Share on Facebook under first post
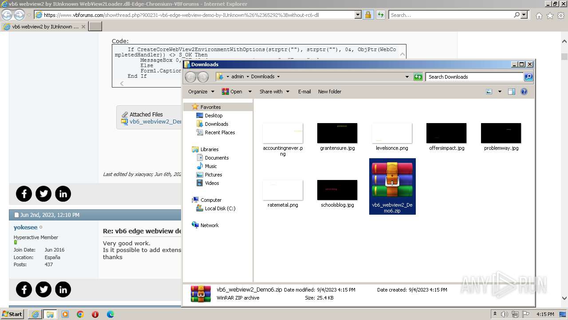568x320 pixels. 24,194
